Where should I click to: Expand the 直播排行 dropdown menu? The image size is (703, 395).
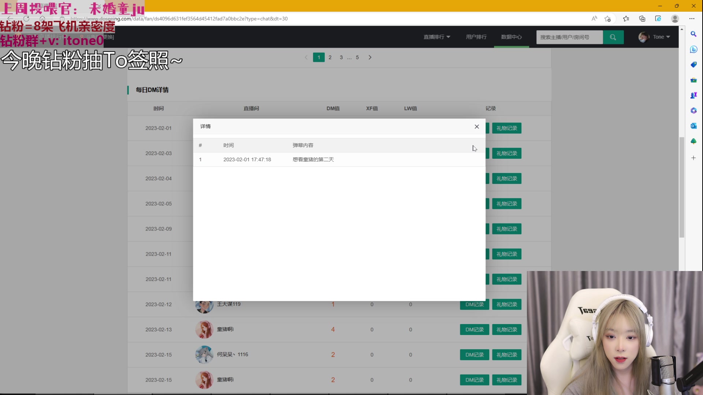pyautogui.click(x=437, y=37)
